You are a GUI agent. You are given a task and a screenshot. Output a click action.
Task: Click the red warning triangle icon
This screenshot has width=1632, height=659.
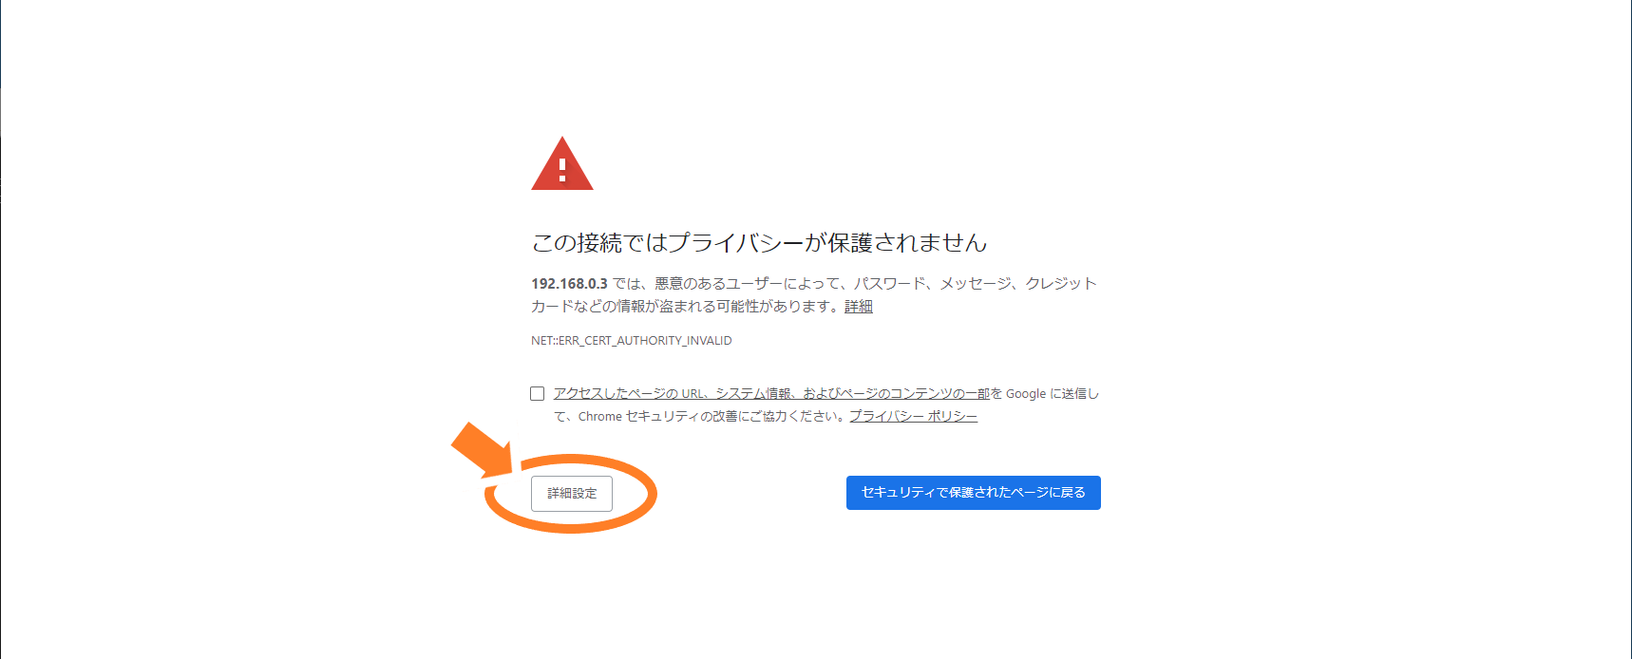tap(562, 164)
